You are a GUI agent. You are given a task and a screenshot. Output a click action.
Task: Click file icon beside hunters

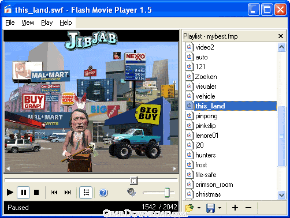[189, 155]
